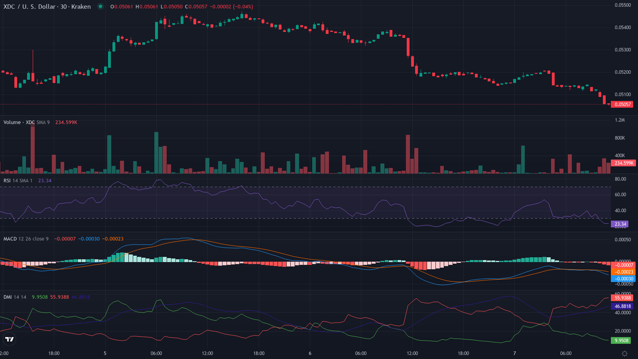Click the green market status dot

pos(100,6)
